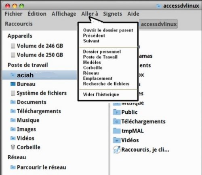
Task: Click the Corbeille trash icon in sidebar
Action: point(13,147)
